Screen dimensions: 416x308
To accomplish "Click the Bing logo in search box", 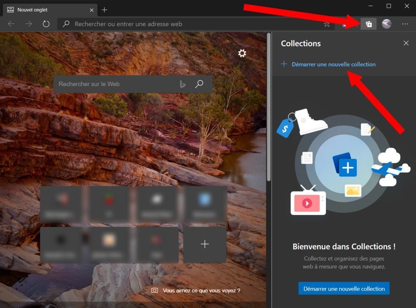I will tap(183, 84).
